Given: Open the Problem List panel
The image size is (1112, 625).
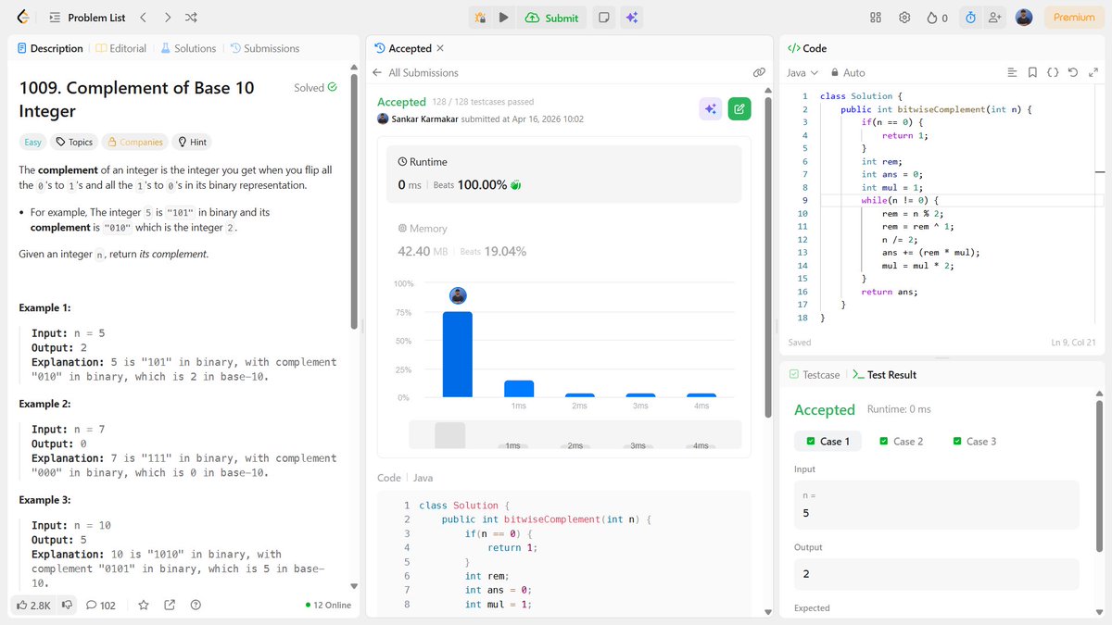Looking at the screenshot, I should [x=86, y=18].
